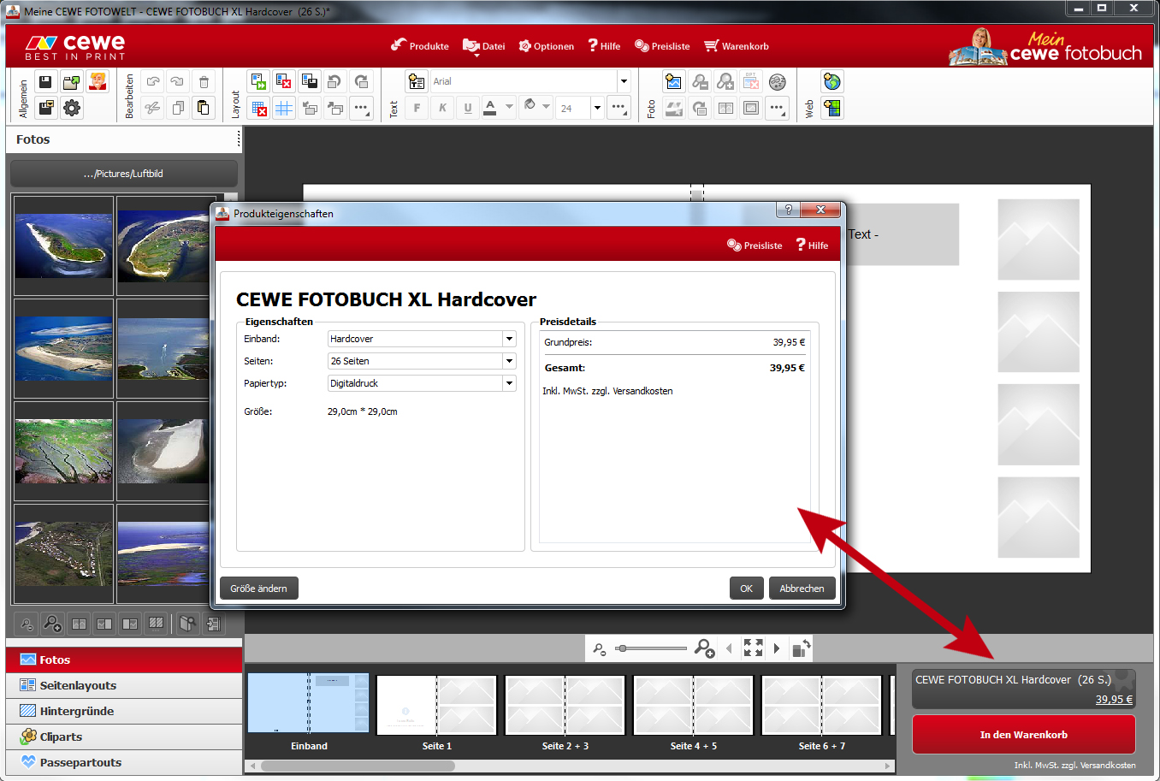1160x781 pixels.
Task: Click the paste clipboard icon in Bearbeiten
Action: point(204,108)
